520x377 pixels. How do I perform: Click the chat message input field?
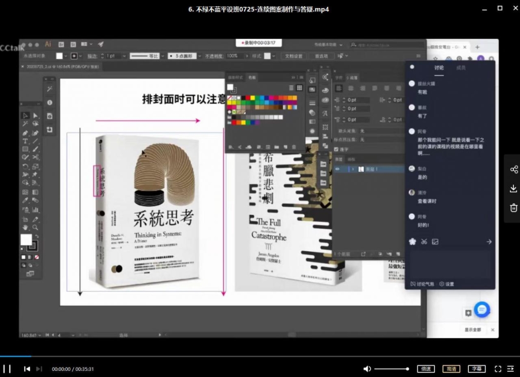tap(449, 264)
